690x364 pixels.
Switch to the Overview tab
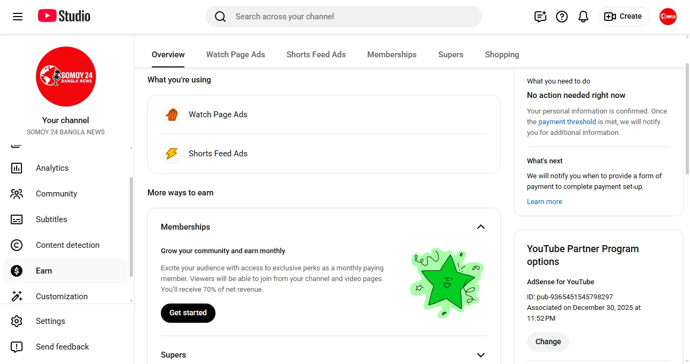[x=168, y=55]
